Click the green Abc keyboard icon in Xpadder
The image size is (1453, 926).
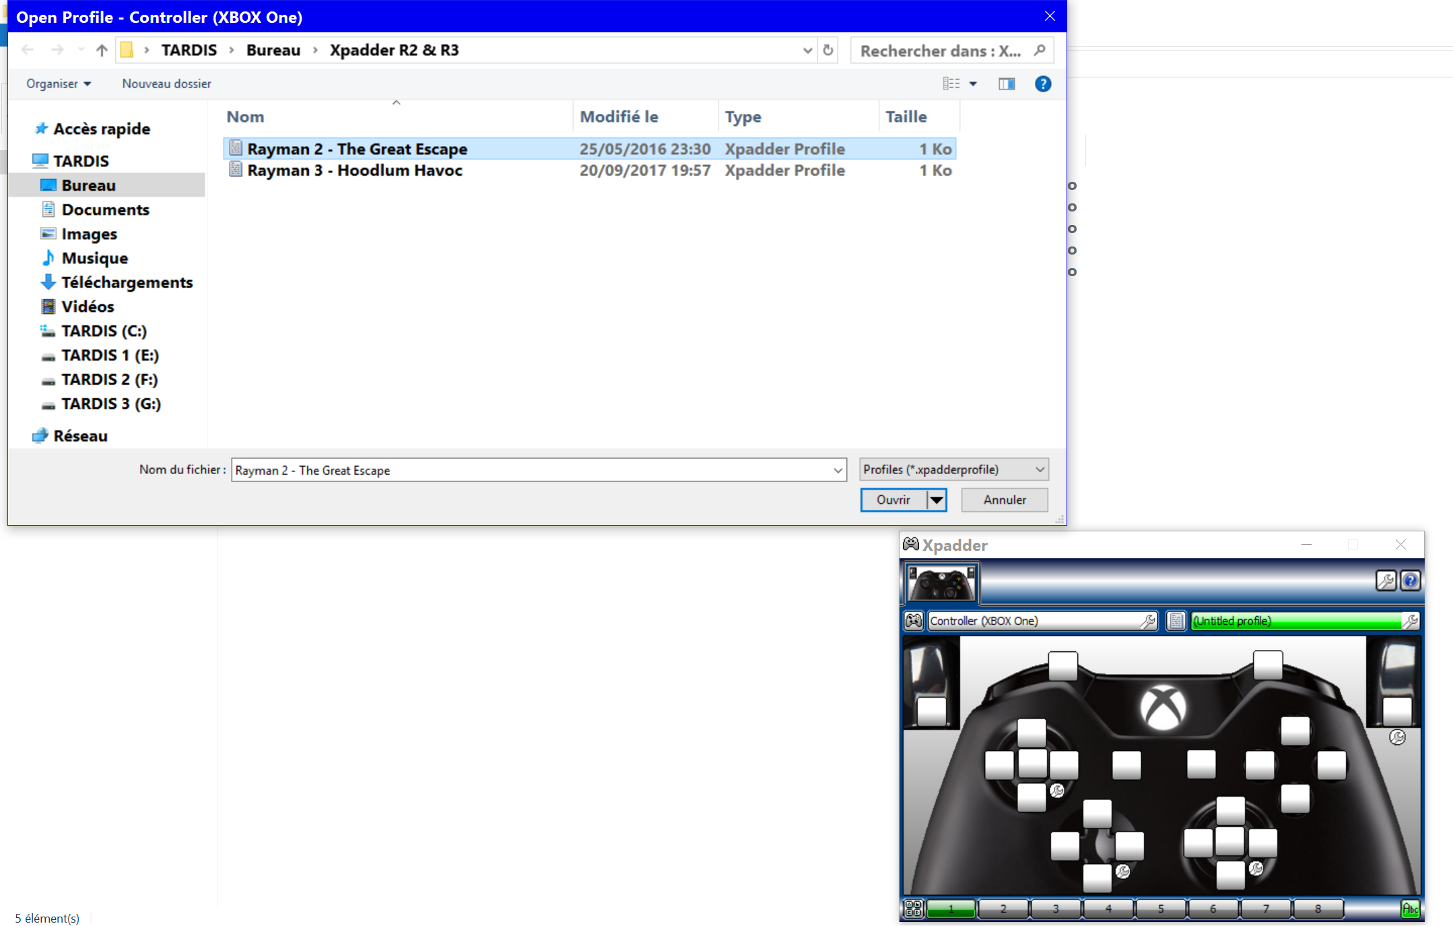click(1411, 909)
